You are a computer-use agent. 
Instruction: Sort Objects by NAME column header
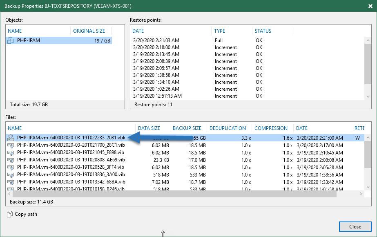(x=15, y=31)
